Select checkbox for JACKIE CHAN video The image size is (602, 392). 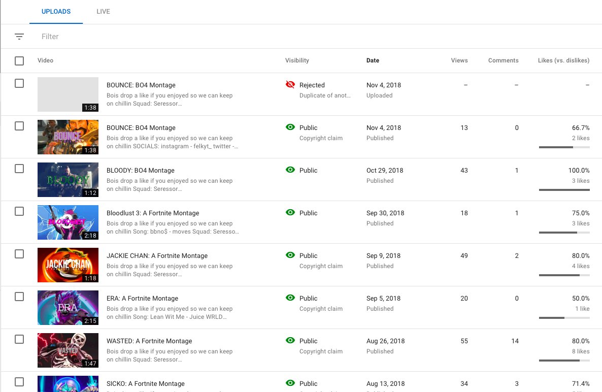click(19, 254)
